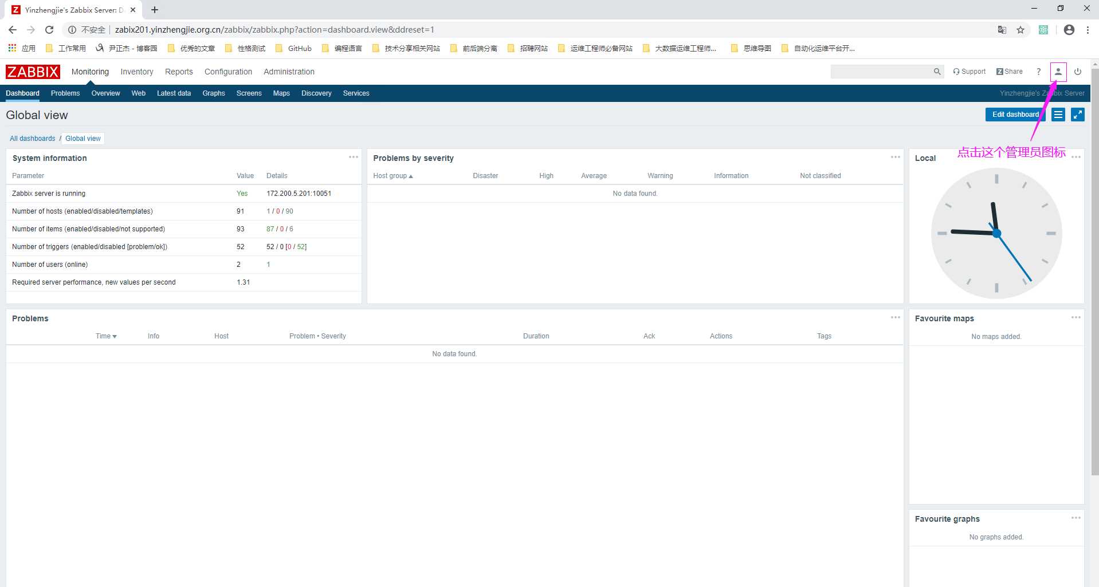Screen dimensions: 1099x587
Task: Open Favourite graphs widget options menu
Action: [x=1076, y=518]
